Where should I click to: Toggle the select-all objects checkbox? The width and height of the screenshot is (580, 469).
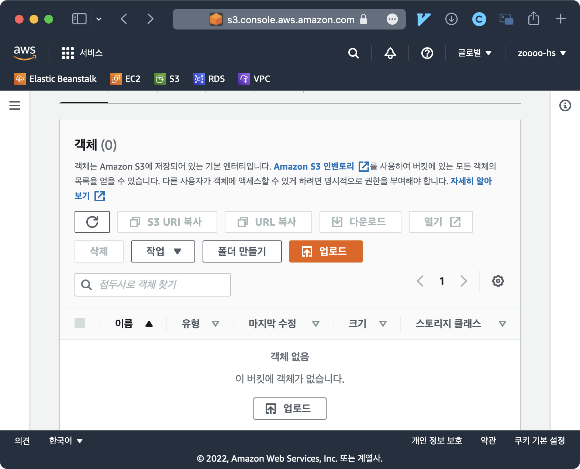(x=80, y=323)
